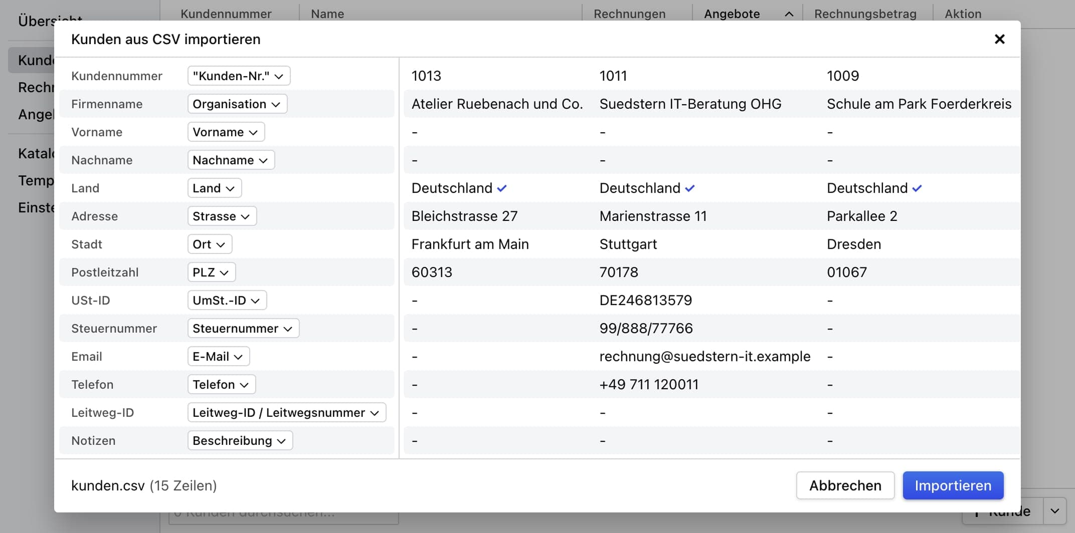Click the Rechnungen column header in background
1075x533 pixels.
coord(629,14)
